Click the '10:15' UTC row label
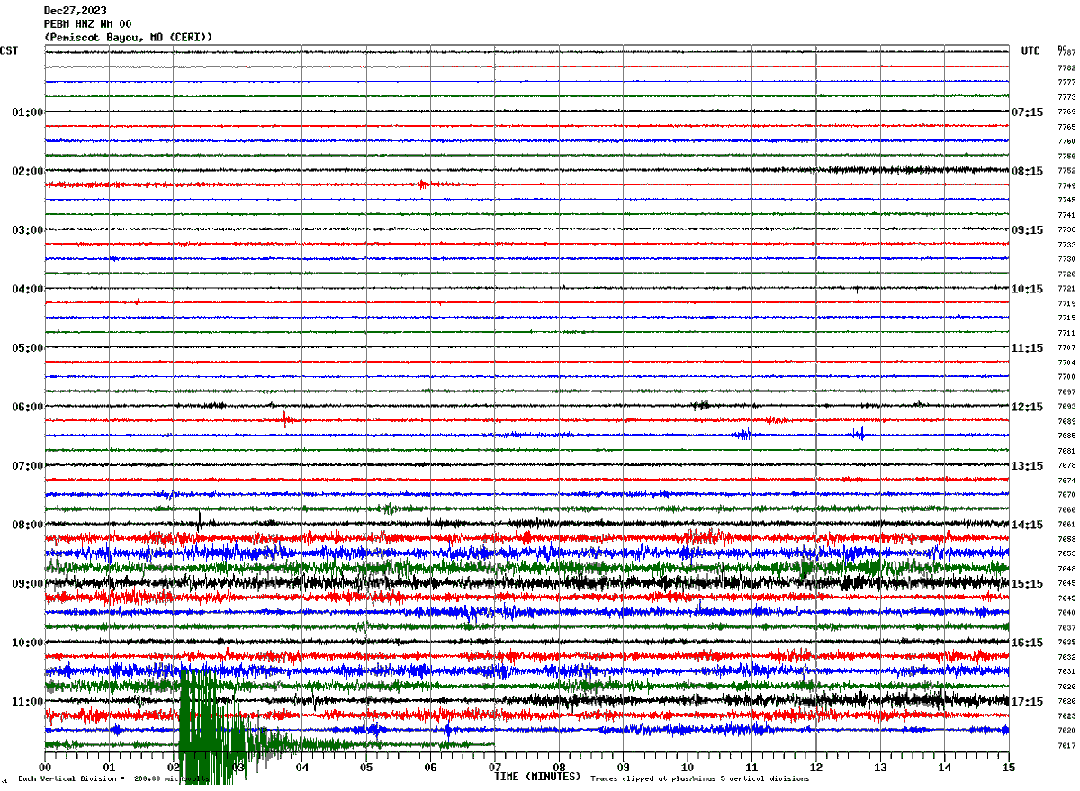The height and width of the screenshot is (791, 1080). click(x=1027, y=289)
